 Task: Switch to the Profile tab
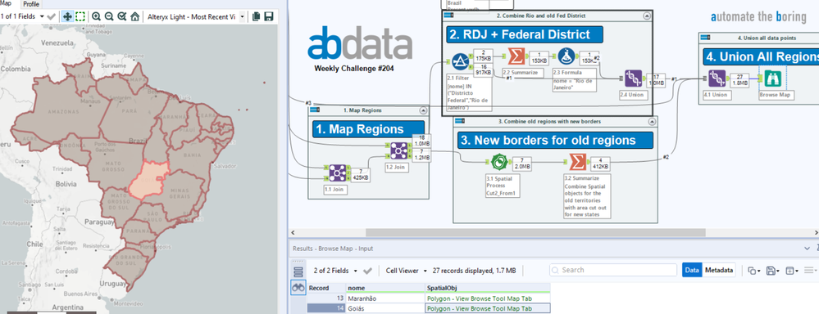pos(31,4)
